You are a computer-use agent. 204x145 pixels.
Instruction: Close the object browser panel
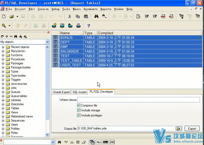[x=48, y=32]
